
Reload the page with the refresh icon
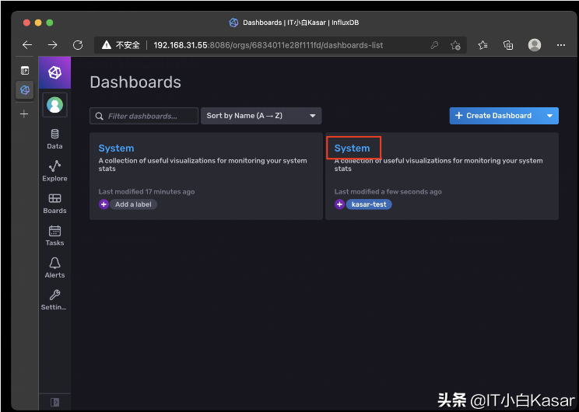78,45
